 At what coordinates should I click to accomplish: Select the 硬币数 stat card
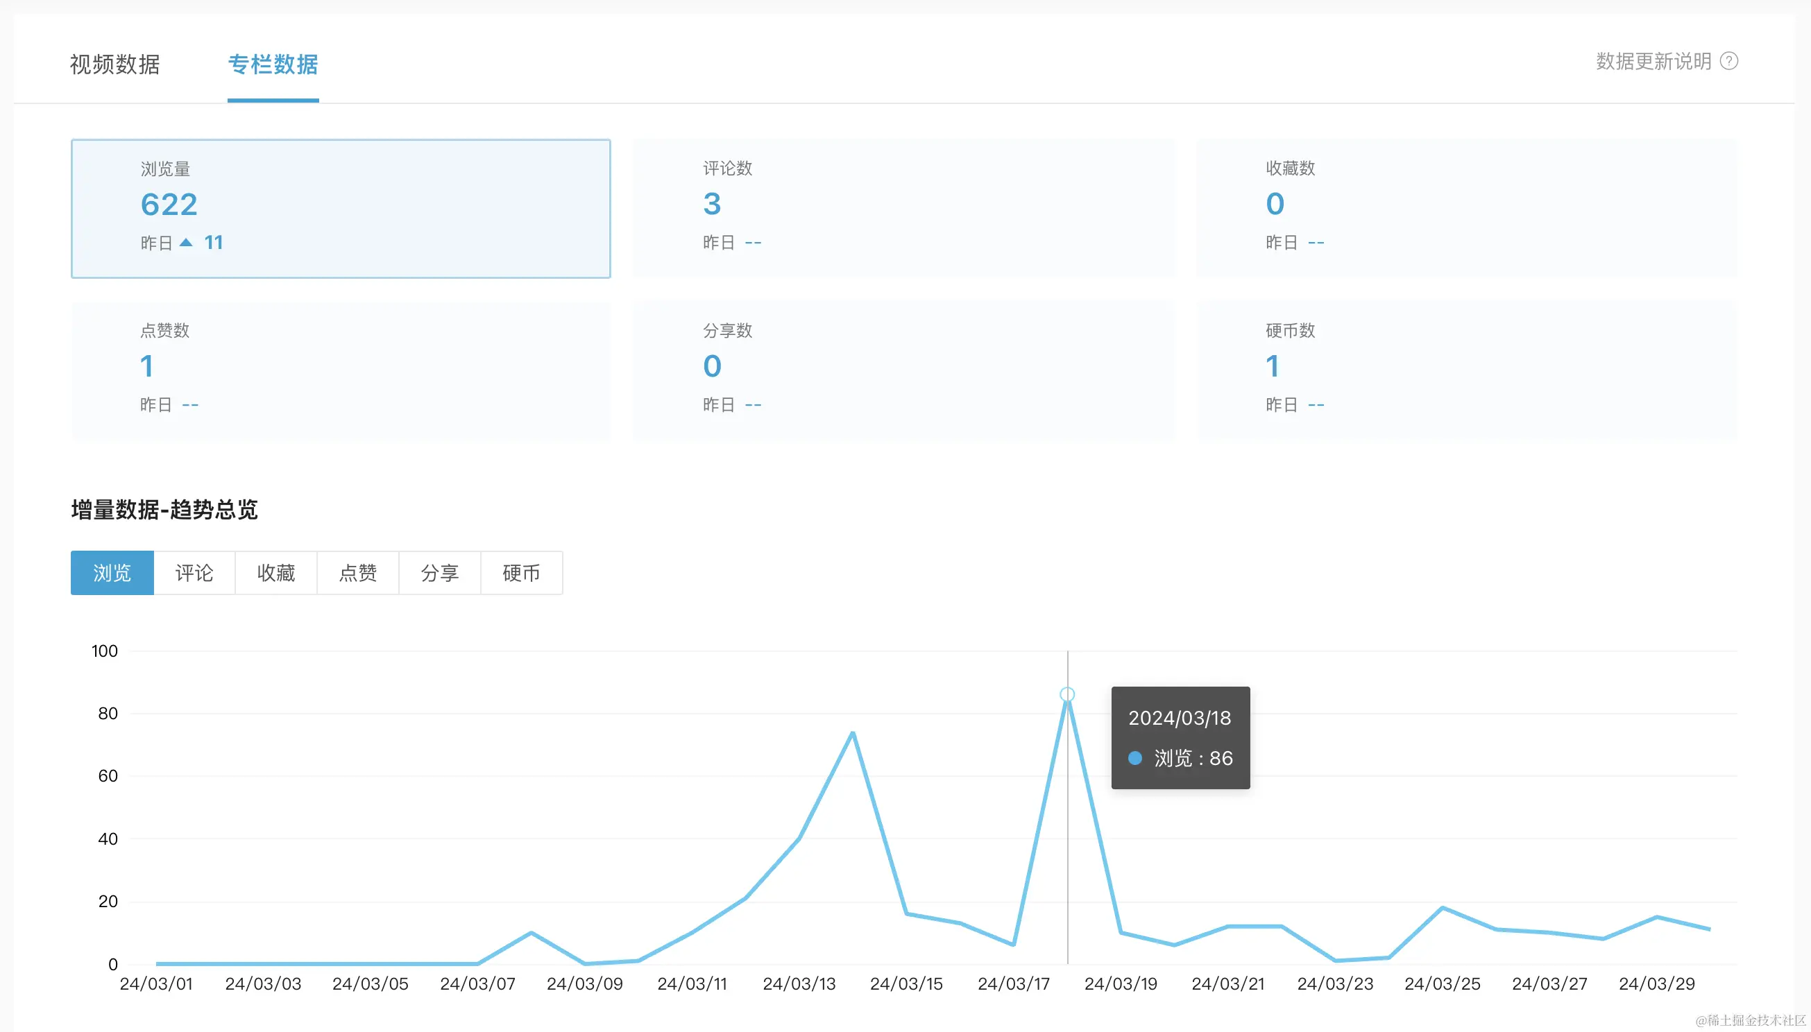1465,370
